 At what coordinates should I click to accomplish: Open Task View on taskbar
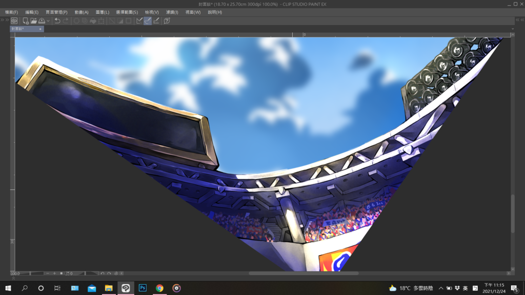point(57,288)
